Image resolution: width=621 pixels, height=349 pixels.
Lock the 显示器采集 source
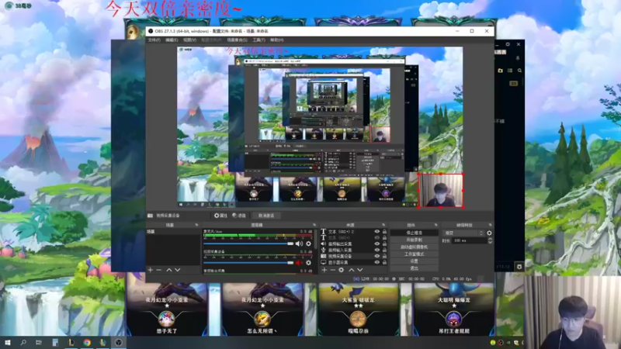pyautogui.click(x=384, y=262)
